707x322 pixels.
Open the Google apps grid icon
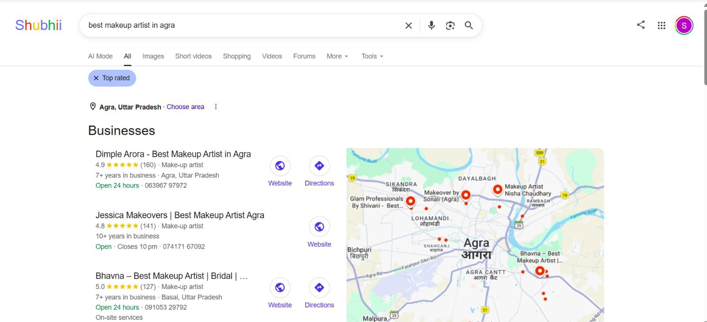click(661, 25)
